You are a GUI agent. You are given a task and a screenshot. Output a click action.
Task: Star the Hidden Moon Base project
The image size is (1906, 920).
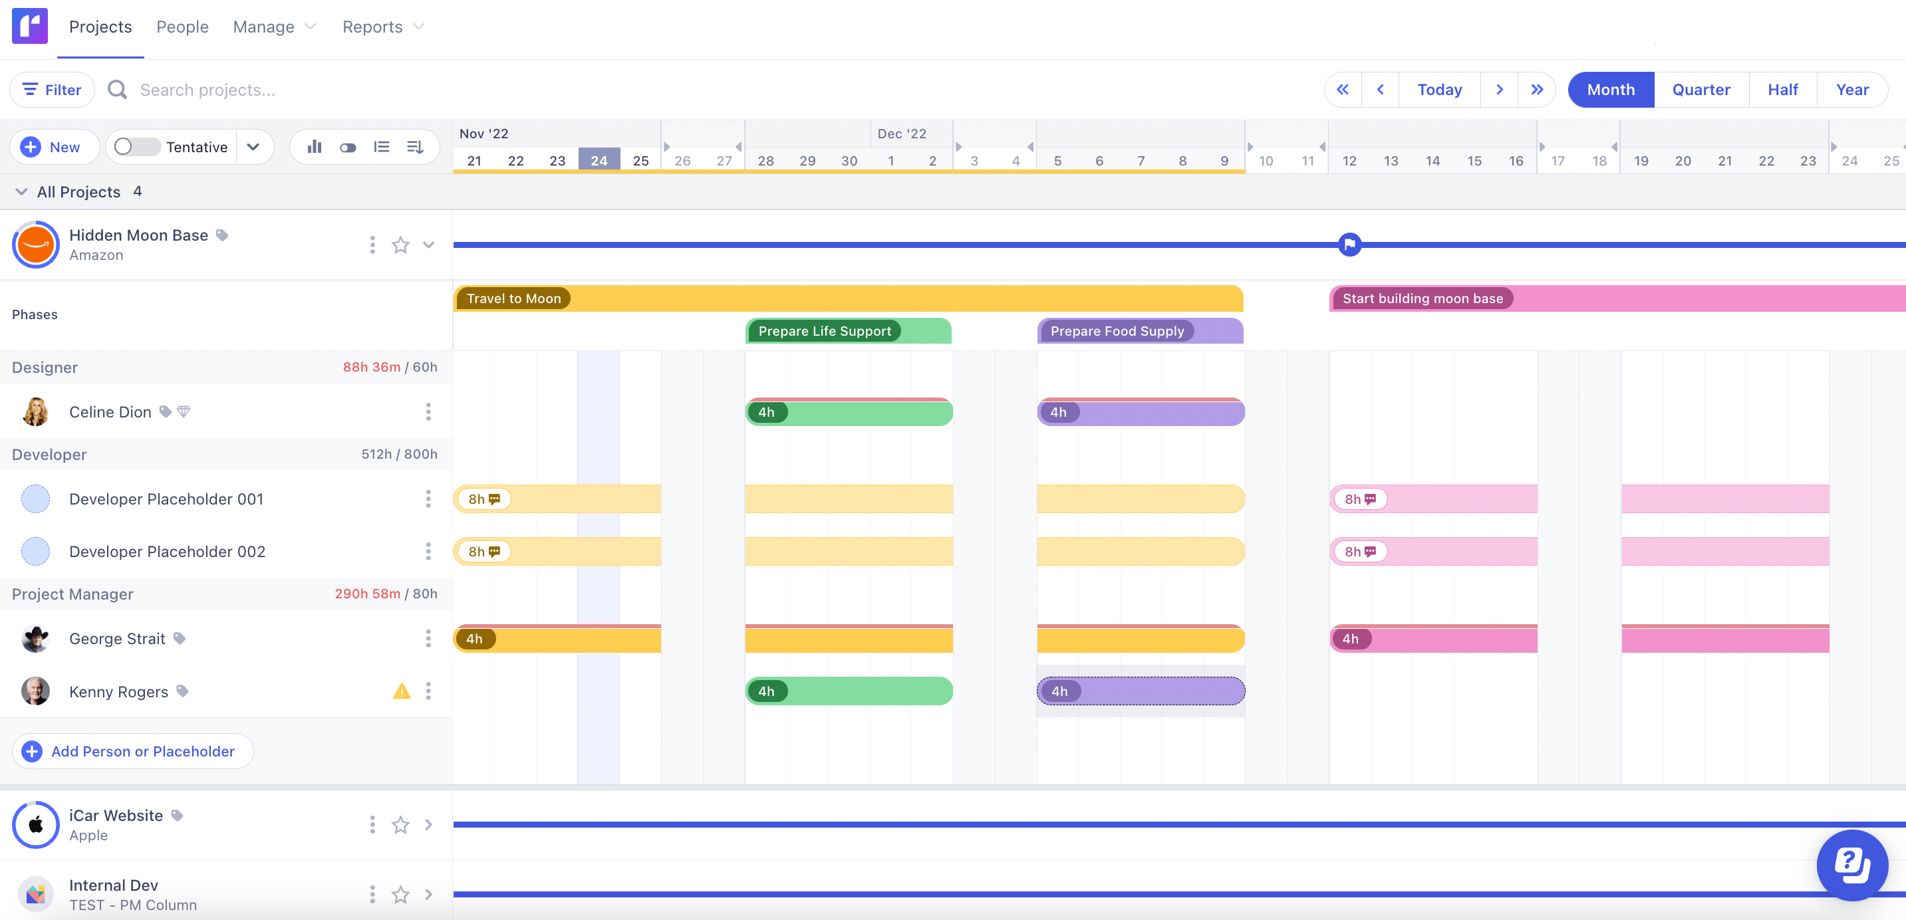pos(400,245)
